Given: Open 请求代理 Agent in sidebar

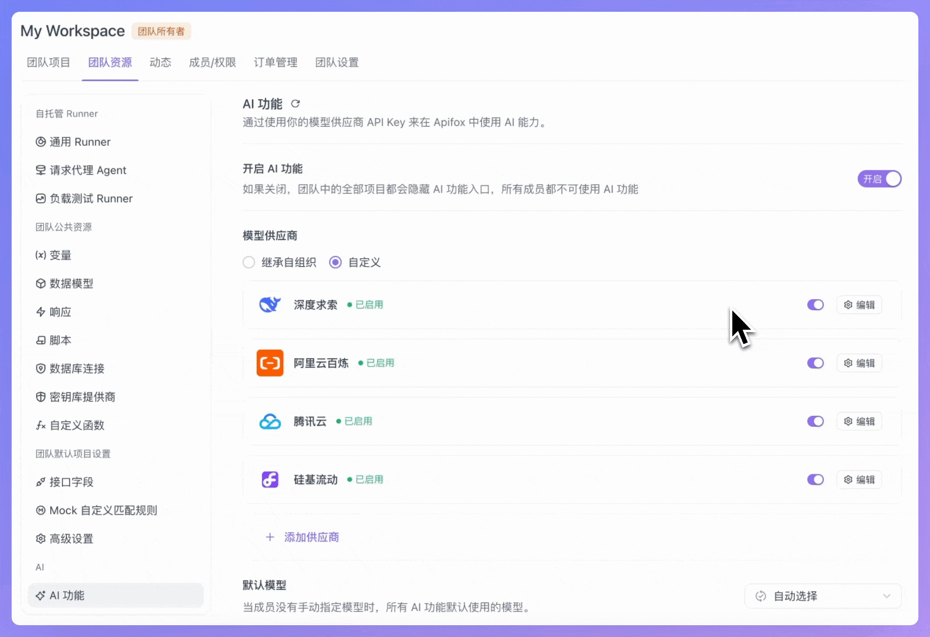Looking at the screenshot, I should coord(116,170).
